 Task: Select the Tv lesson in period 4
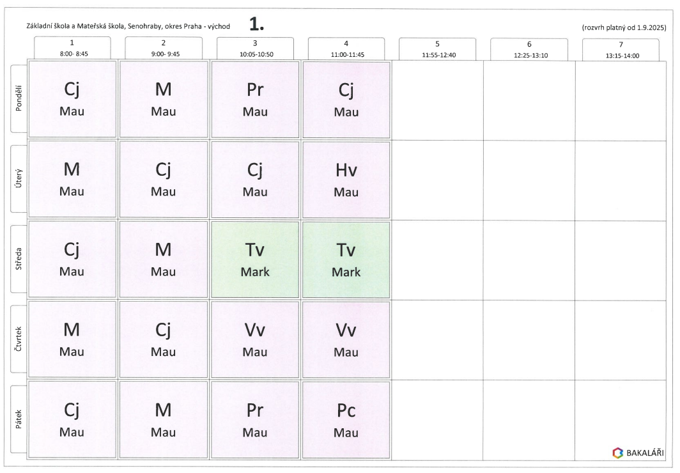coord(346,260)
